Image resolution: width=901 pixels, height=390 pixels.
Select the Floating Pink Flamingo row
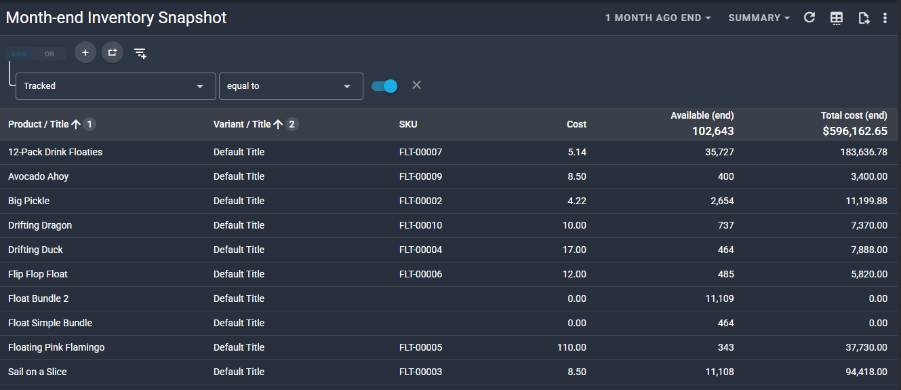(56, 347)
